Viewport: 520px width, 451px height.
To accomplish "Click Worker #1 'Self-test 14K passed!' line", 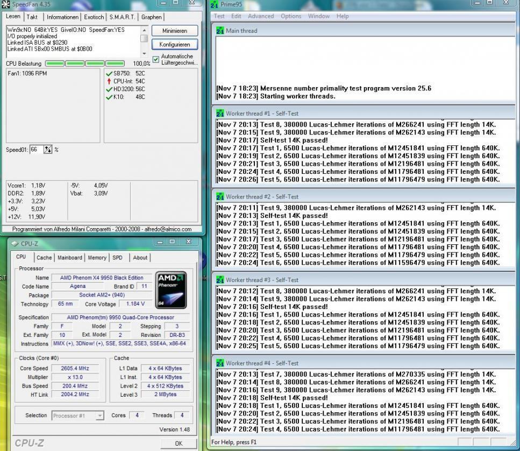I will (x=272, y=140).
